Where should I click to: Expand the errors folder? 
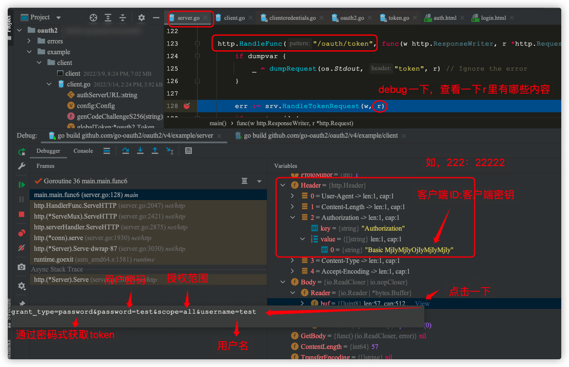[29, 41]
